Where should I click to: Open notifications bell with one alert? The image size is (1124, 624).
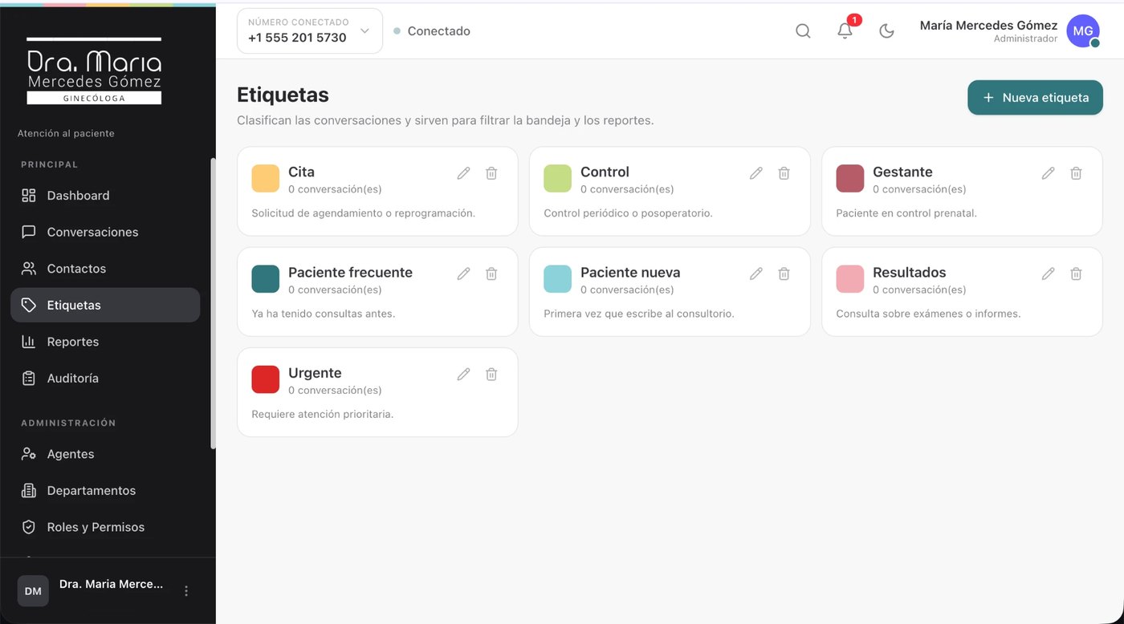(845, 31)
